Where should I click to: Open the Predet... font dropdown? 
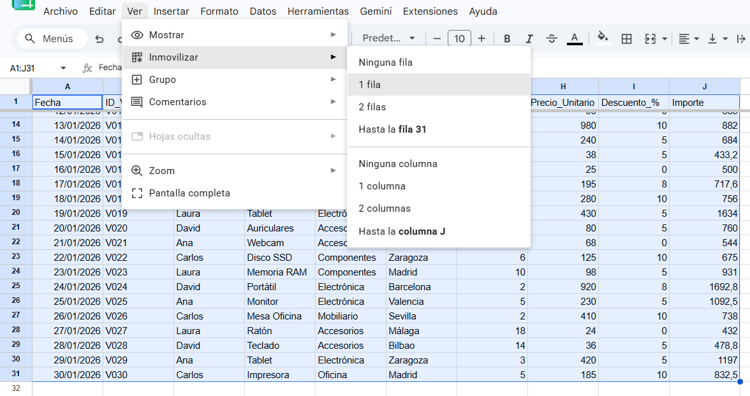coord(388,38)
